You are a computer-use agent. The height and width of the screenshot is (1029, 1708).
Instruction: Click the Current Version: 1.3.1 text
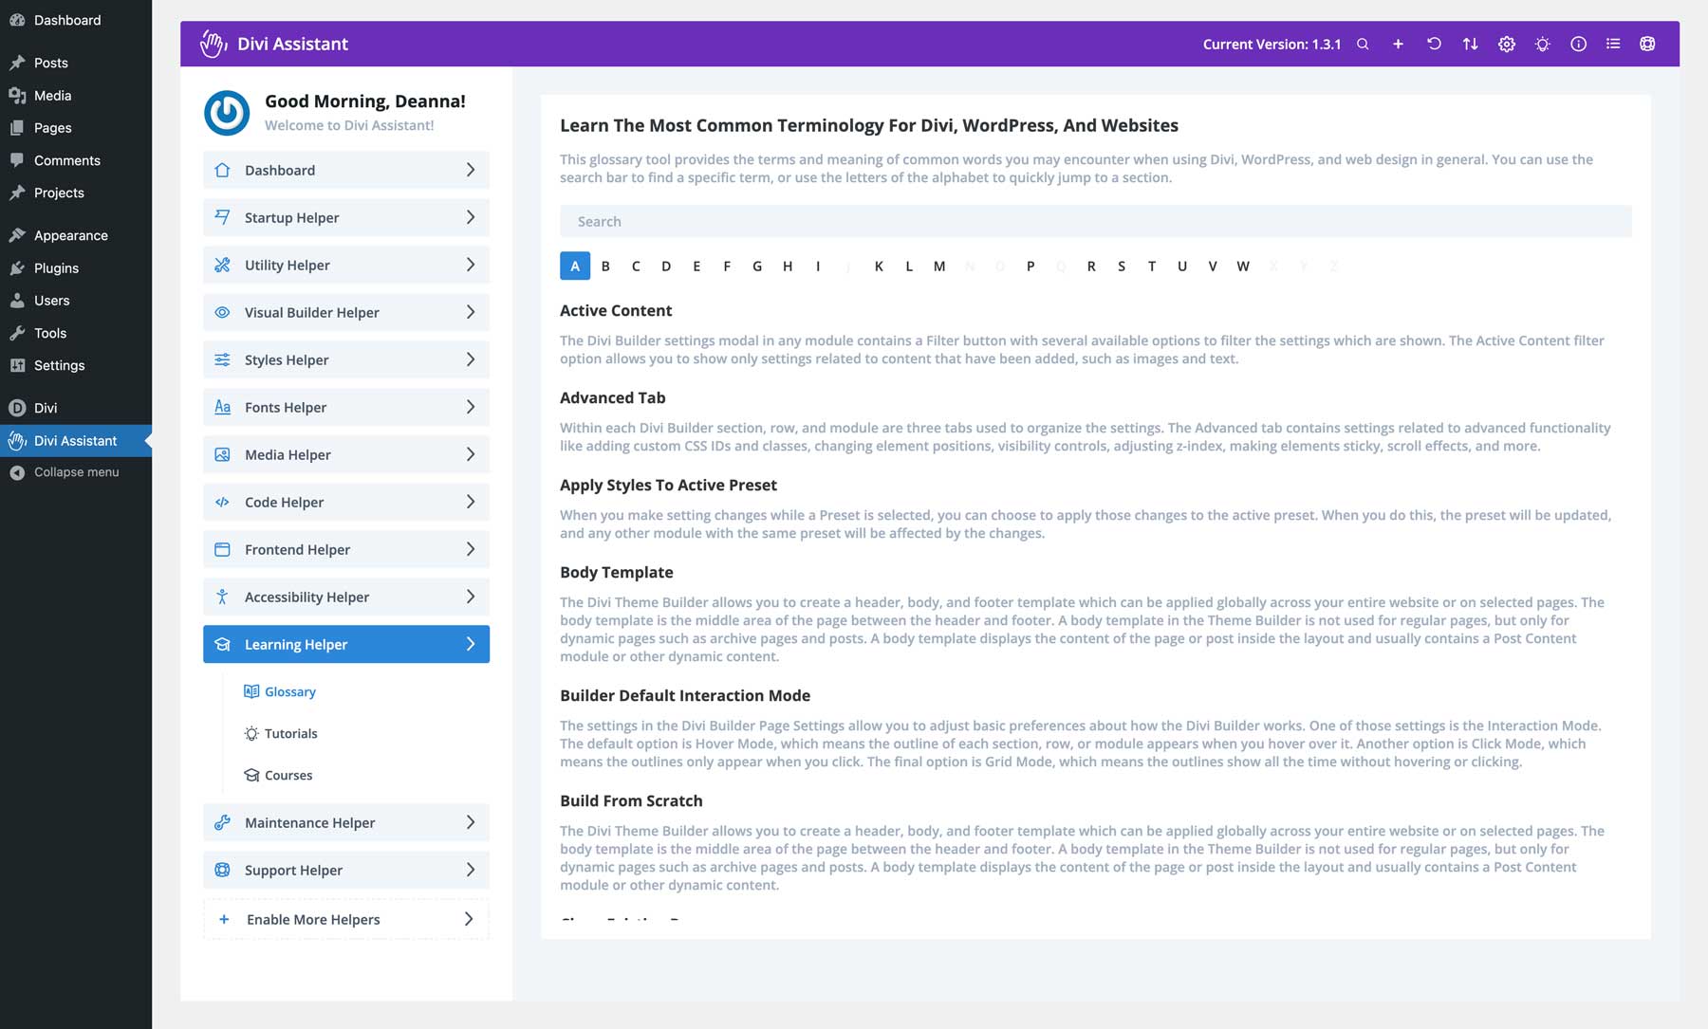1272,44
